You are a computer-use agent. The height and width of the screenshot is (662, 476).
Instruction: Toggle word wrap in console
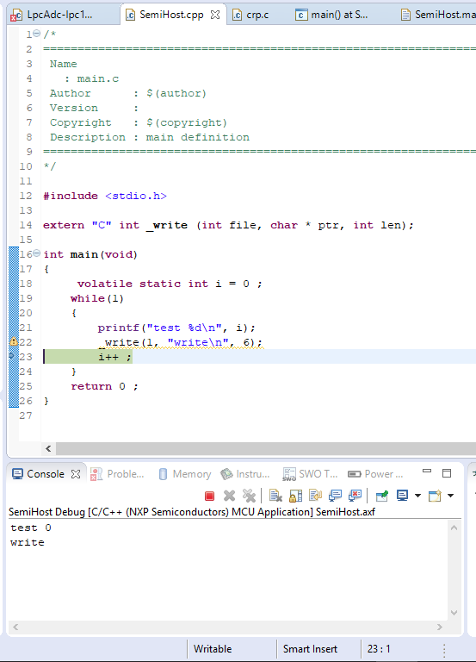click(x=315, y=496)
